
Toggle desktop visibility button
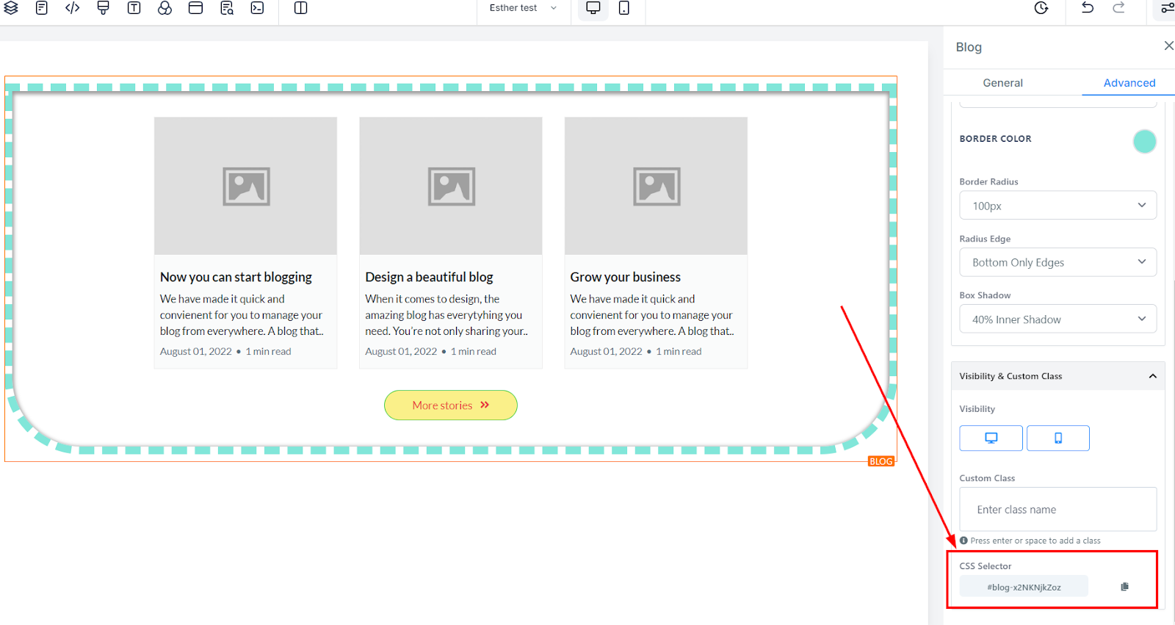[991, 438]
